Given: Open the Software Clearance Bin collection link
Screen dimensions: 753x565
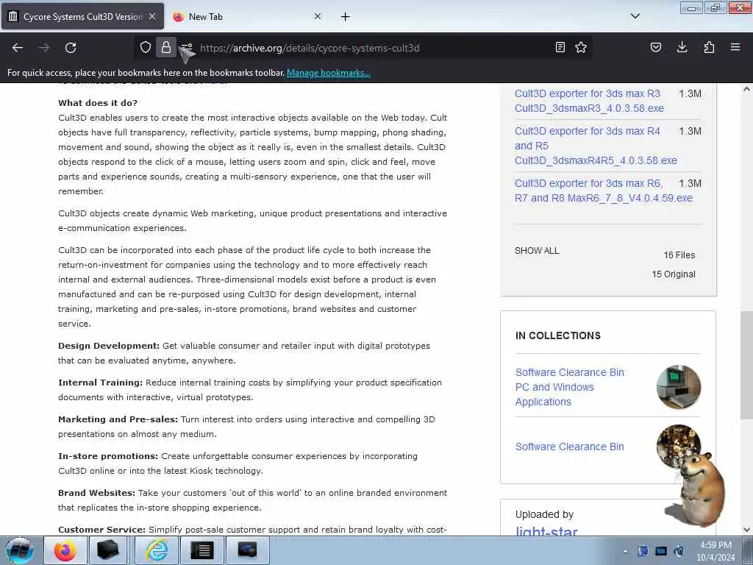Looking at the screenshot, I should (x=570, y=447).
